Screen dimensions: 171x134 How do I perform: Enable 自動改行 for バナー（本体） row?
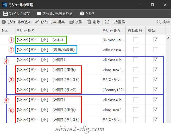136,40
